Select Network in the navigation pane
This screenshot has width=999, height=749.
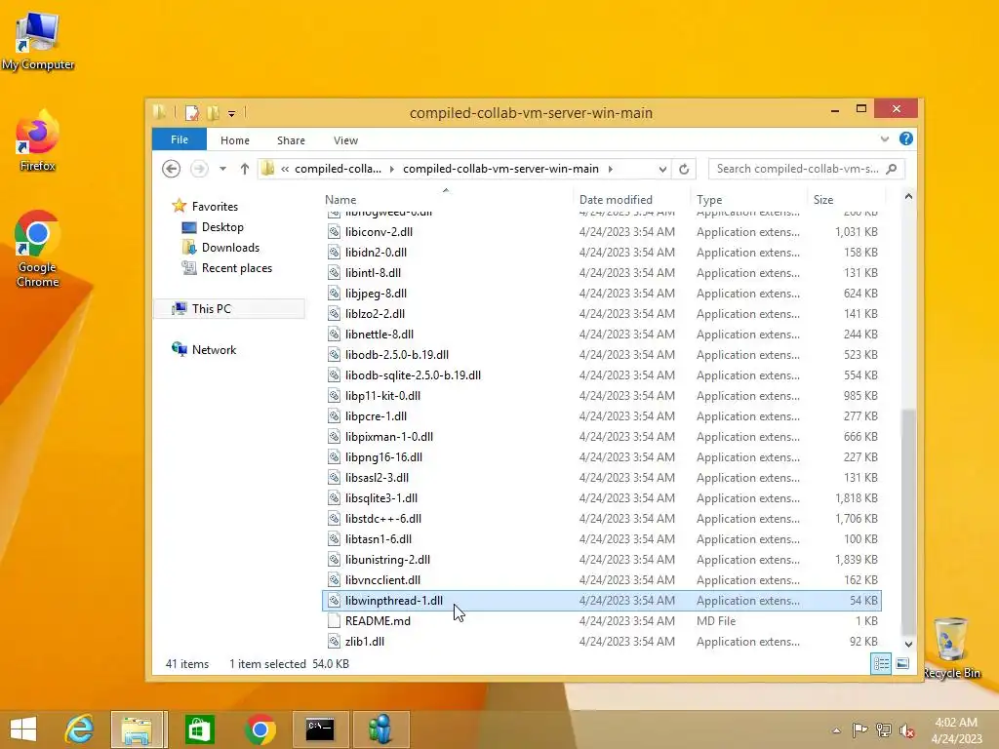(214, 350)
